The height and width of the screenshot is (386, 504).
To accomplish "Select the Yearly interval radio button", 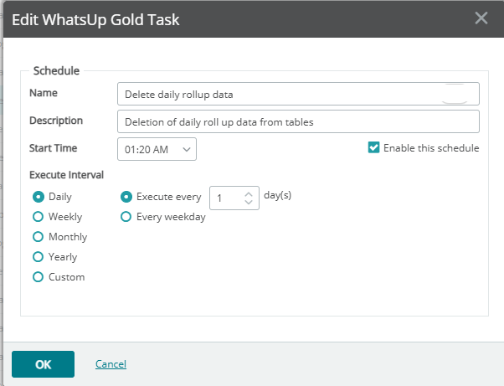I will point(39,257).
